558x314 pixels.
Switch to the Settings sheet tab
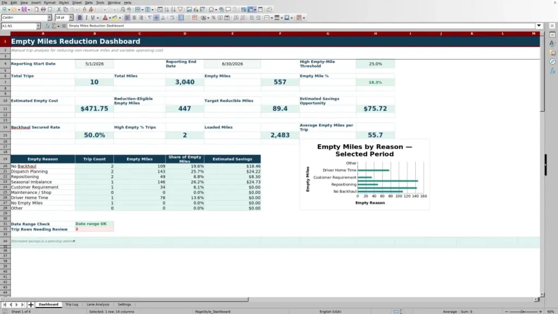click(x=124, y=304)
